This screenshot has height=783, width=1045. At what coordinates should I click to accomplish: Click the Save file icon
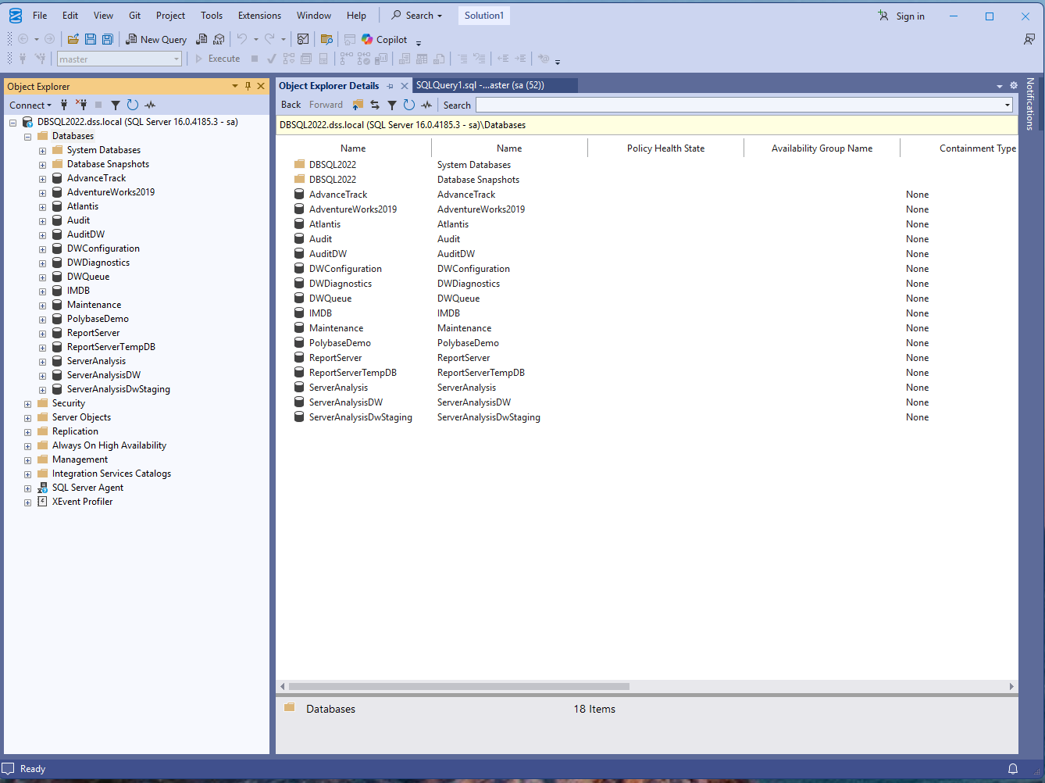pyautogui.click(x=89, y=39)
